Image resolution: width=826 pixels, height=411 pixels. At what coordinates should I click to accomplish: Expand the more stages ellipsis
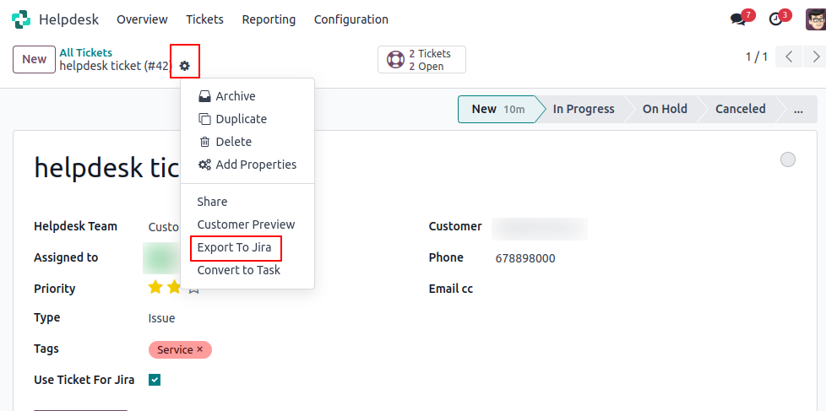(798, 109)
